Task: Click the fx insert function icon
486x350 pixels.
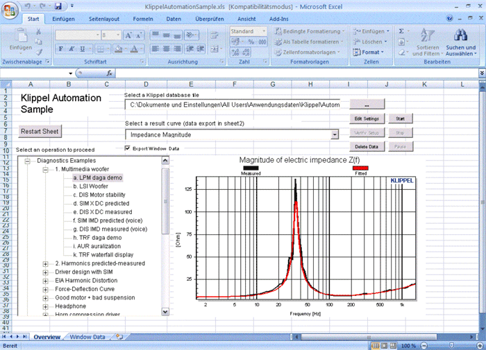Action: [110, 73]
